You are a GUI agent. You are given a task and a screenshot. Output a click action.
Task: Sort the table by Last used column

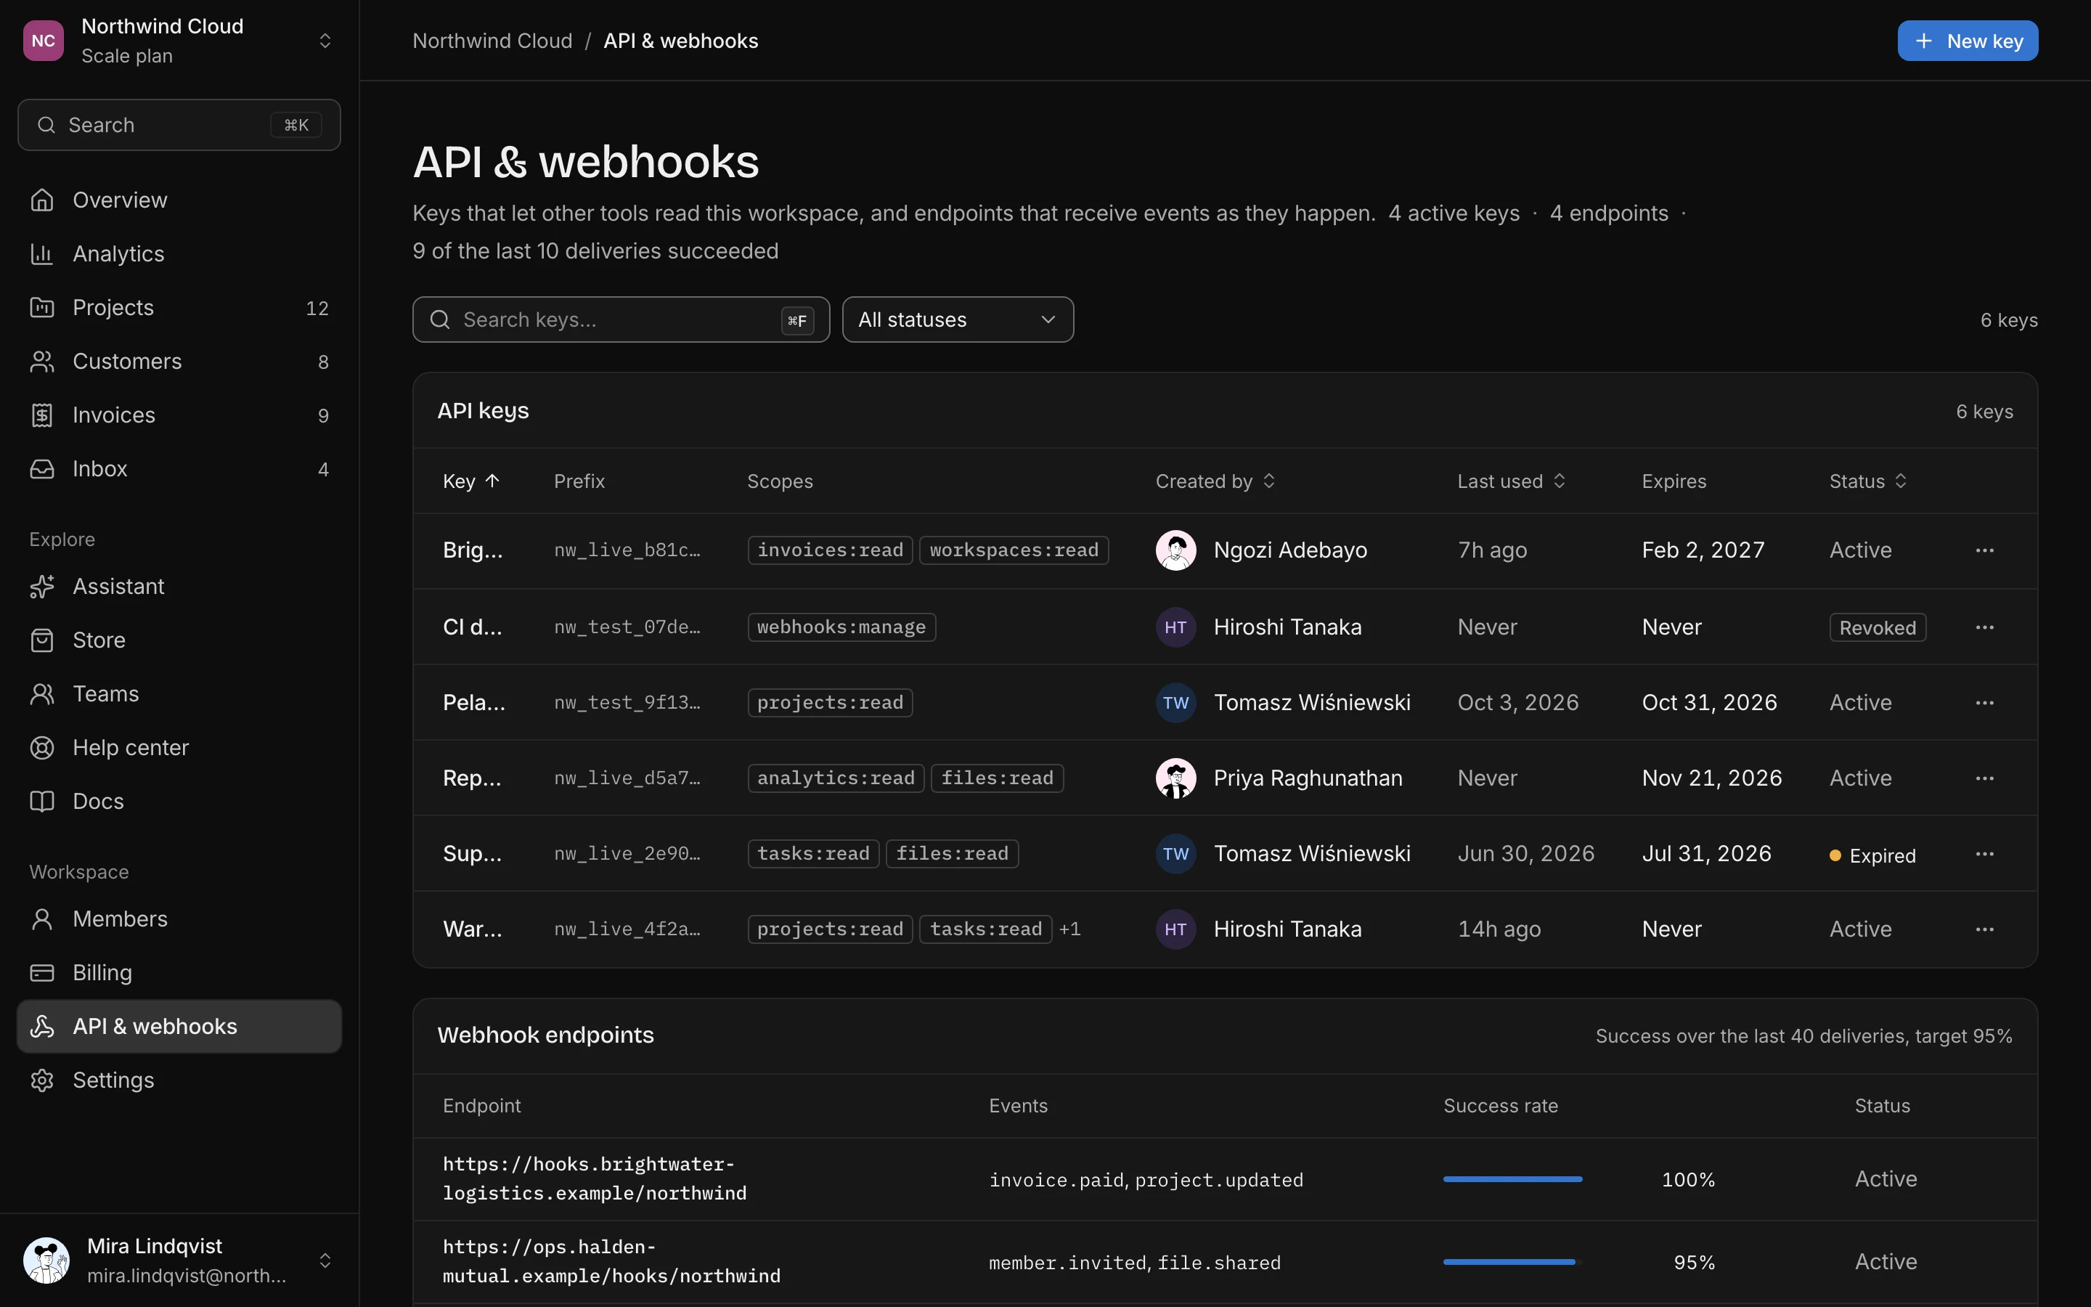(1511, 481)
